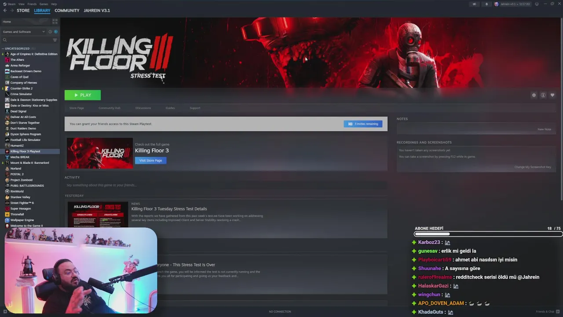Select the RimWorld icon in list
Image resolution: width=563 pixels, height=317 pixels.
7,192
